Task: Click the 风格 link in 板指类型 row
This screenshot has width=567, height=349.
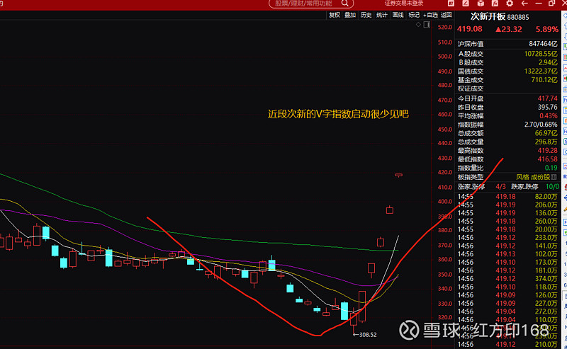Action: tap(522, 177)
